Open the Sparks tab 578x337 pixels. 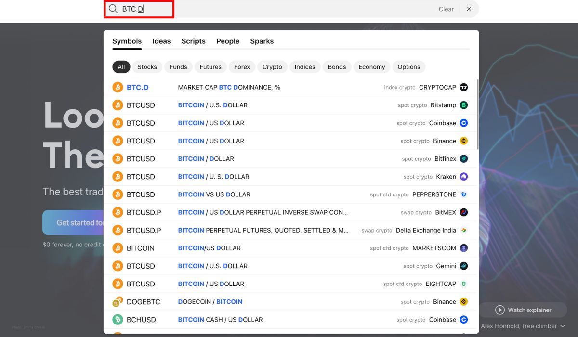(x=262, y=41)
